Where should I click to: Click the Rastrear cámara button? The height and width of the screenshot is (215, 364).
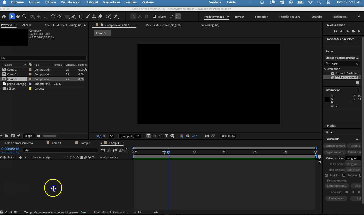335,146
